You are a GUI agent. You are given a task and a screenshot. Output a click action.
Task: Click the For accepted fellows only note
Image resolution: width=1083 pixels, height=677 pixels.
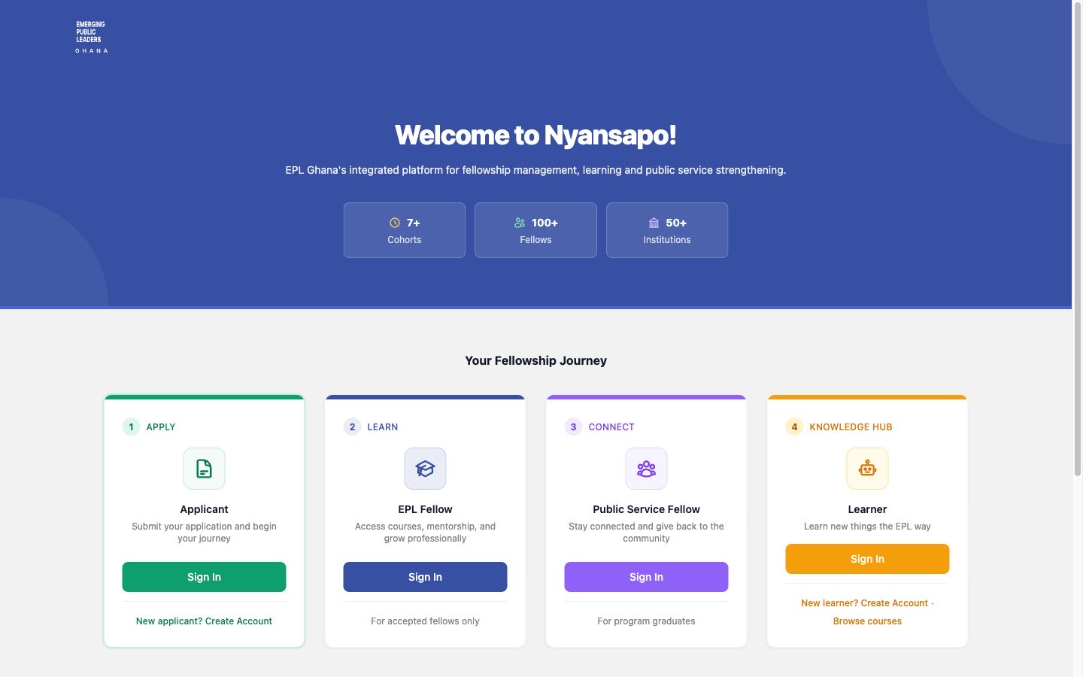point(425,621)
